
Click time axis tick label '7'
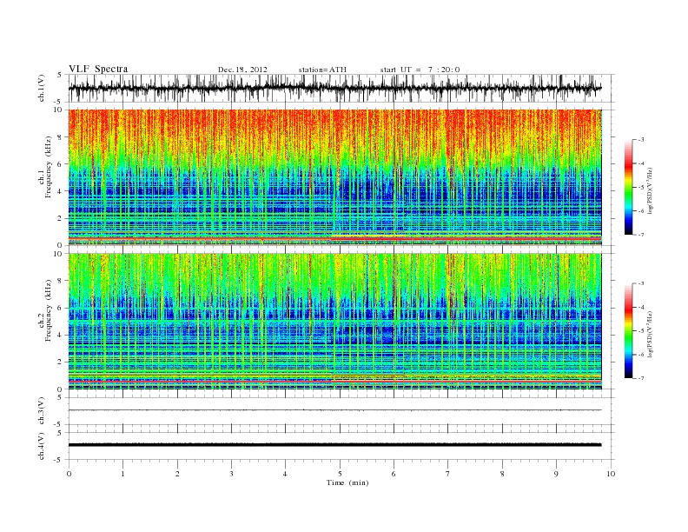pos(448,474)
